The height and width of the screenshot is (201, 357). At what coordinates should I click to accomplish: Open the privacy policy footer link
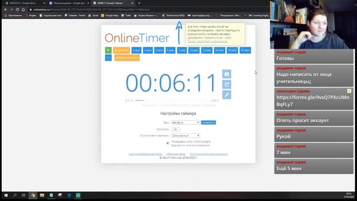click(x=209, y=154)
